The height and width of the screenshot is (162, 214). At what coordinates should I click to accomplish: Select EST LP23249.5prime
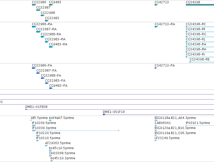(x=156, y=141)
